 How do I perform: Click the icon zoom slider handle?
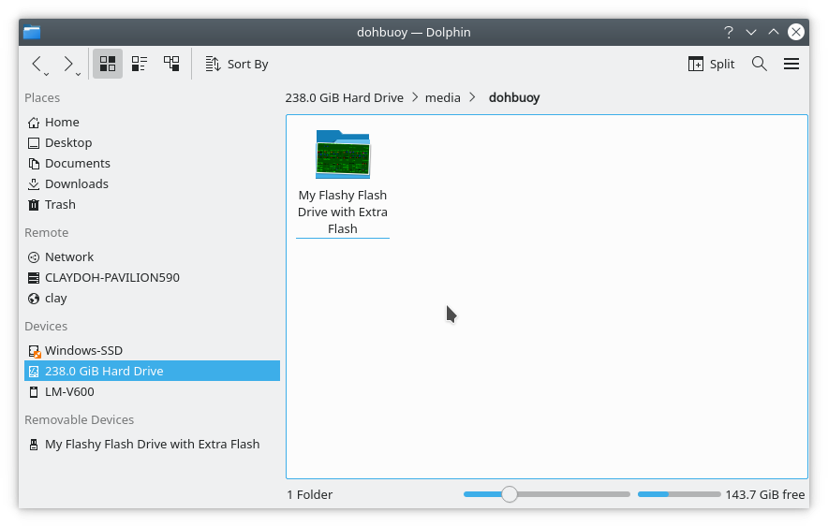509,494
